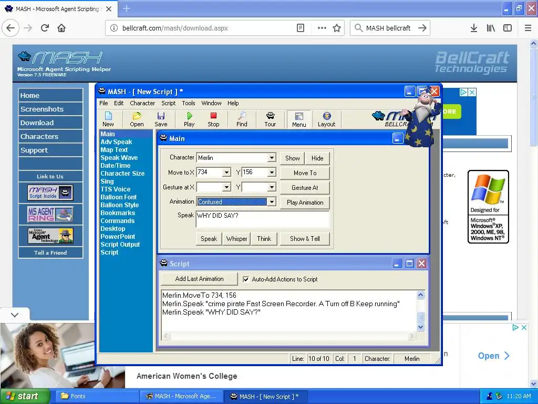The image size is (538, 404).
Task: Click the MS Agent Ring badge
Action: pyautogui.click(x=50, y=214)
